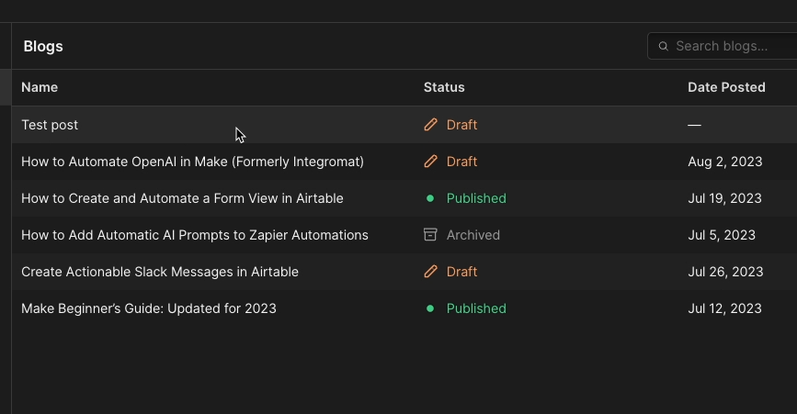This screenshot has height=414, width=797.
Task: Open How to Create and Automate Form View post
Action: point(183,198)
